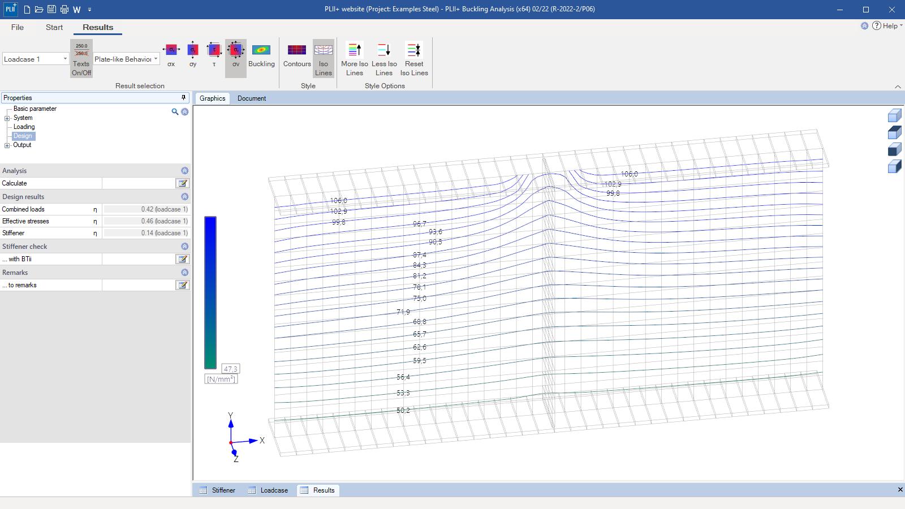Toggle Iso Lines display style
The height and width of the screenshot is (509, 905).
(324, 58)
